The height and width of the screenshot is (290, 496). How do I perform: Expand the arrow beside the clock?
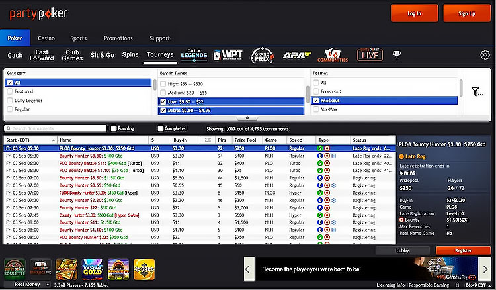(489, 285)
